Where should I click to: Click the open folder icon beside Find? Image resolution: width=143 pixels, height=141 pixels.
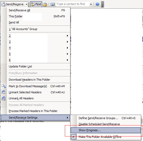pyautogui.click(x=45, y=4)
